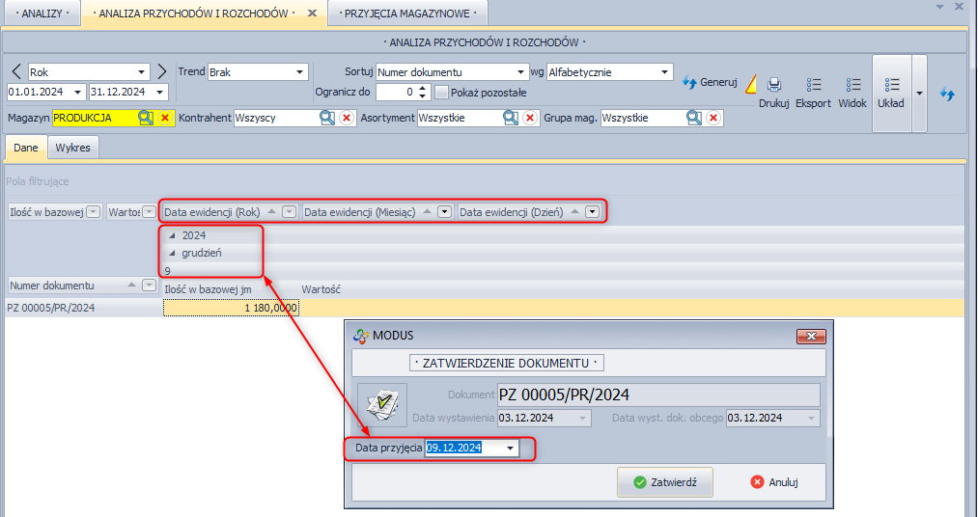Image resolution: width=978 pixels, height=517 pixels.
Task: Click the Generuj refresh icon
Action: pos(689,83)
